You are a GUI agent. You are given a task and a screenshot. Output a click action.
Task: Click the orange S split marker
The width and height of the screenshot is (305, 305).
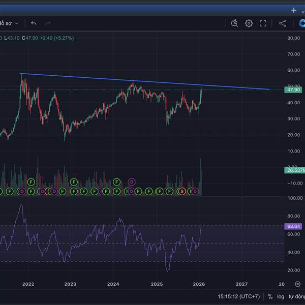click(x=181, y=191)
